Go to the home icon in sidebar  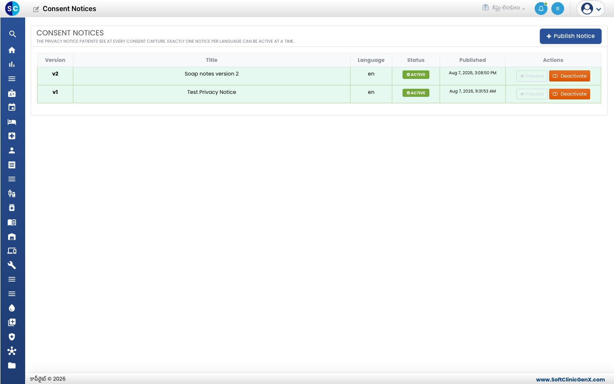[x=12, y=50]
